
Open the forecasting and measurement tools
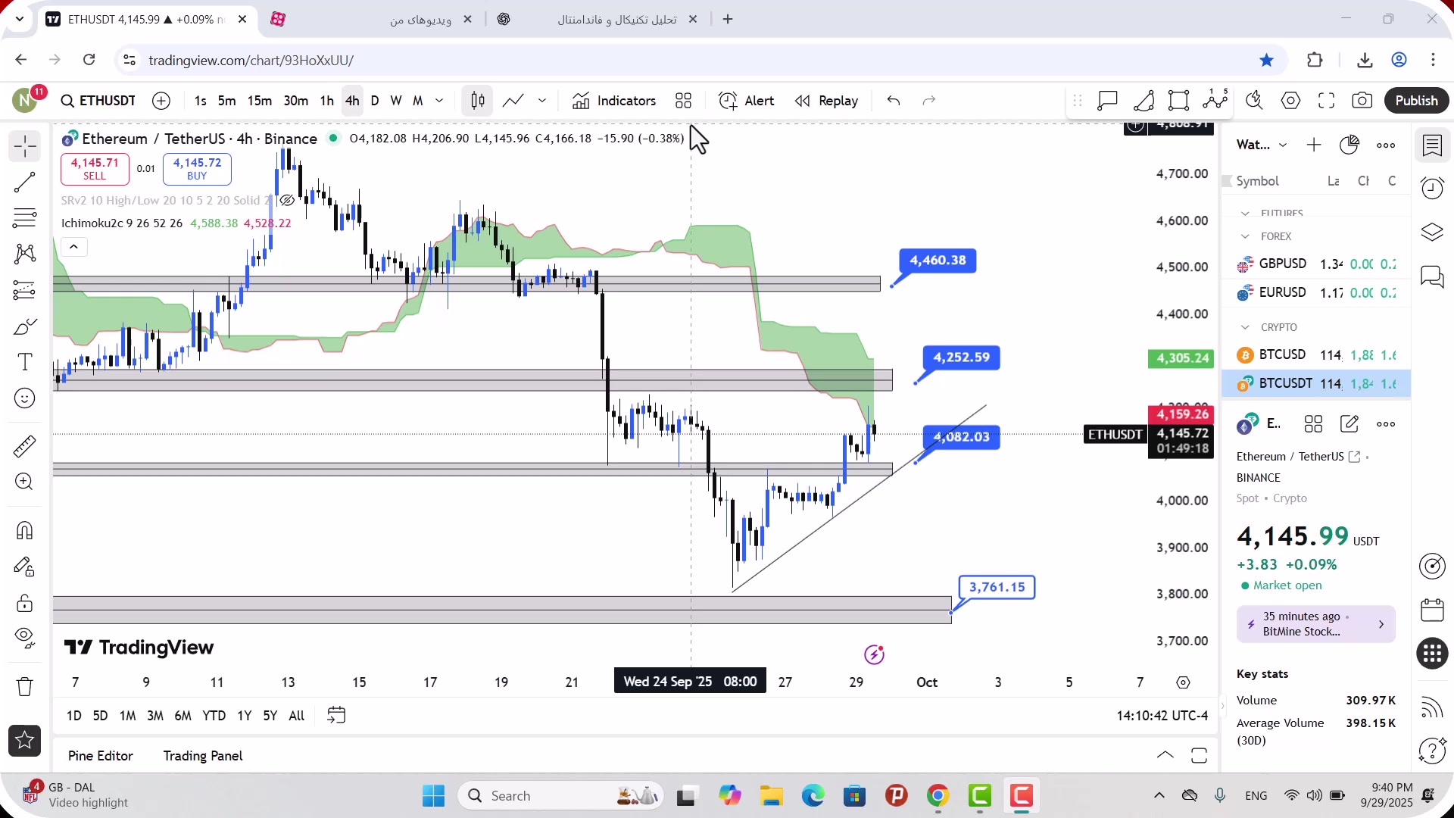click(x=25, y=290)
